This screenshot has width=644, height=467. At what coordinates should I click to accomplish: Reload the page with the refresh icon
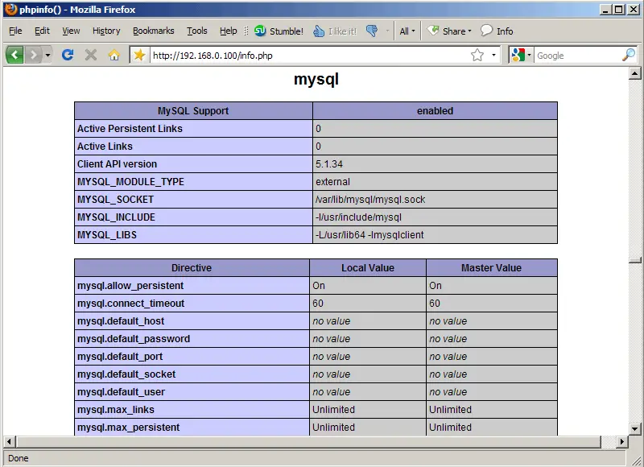[x=68, y=55]
